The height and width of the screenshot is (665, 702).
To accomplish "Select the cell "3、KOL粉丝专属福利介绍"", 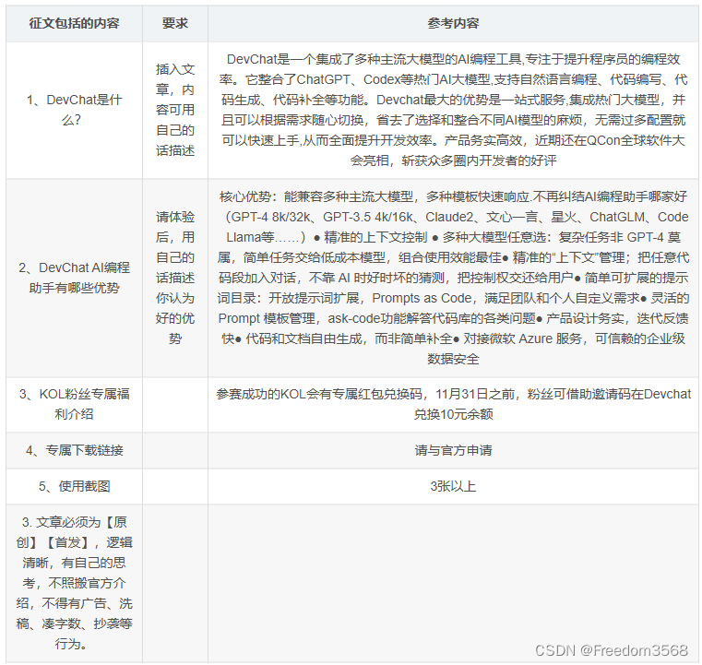I will [75, 404].
